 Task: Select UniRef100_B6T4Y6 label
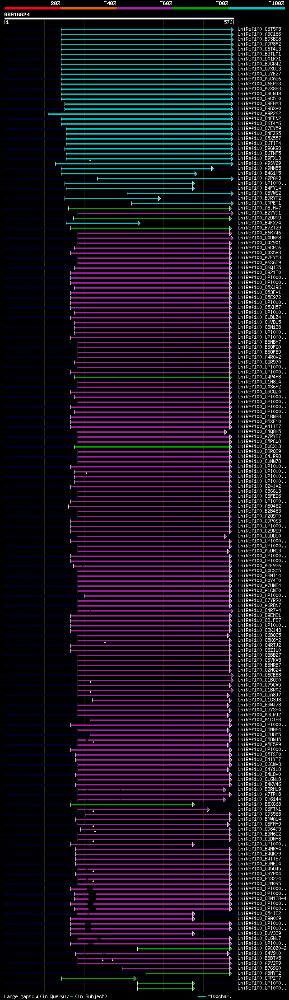[259, 123]
